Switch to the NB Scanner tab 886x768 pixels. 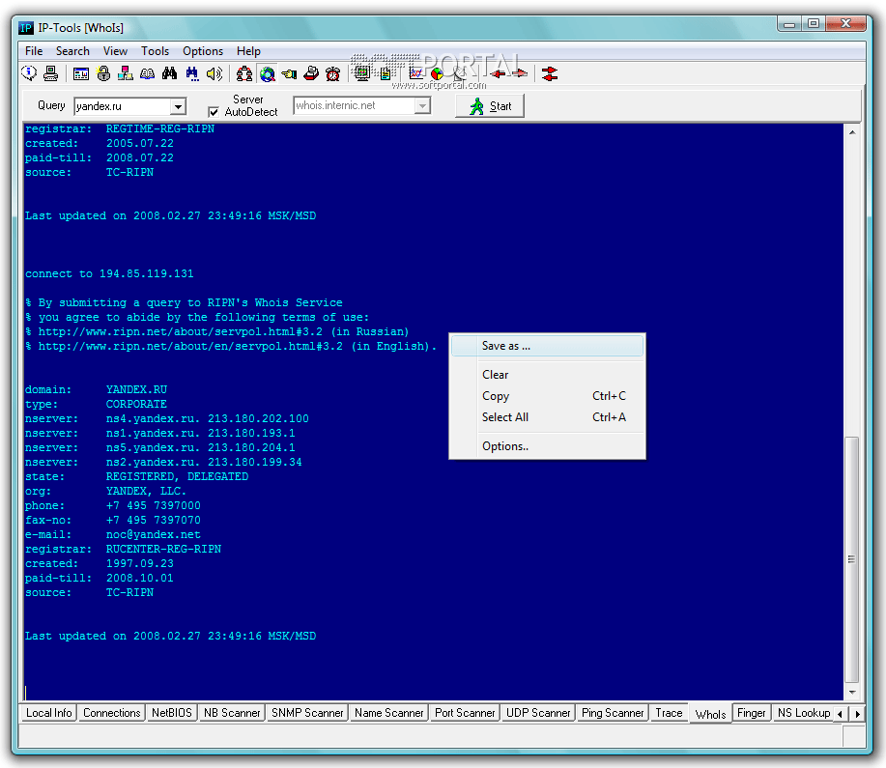(232, 713)
